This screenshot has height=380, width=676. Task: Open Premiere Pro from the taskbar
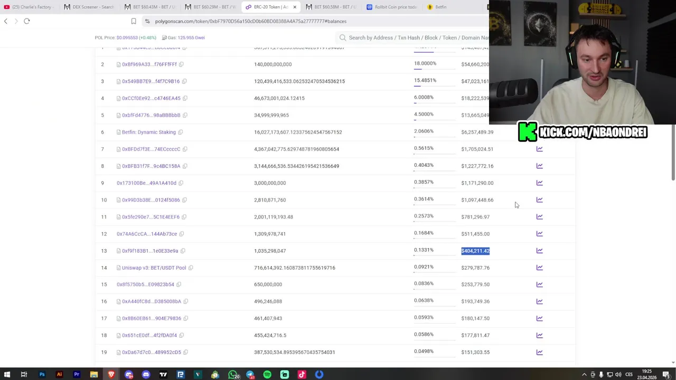pyautogui.click(x=77, y=375)
